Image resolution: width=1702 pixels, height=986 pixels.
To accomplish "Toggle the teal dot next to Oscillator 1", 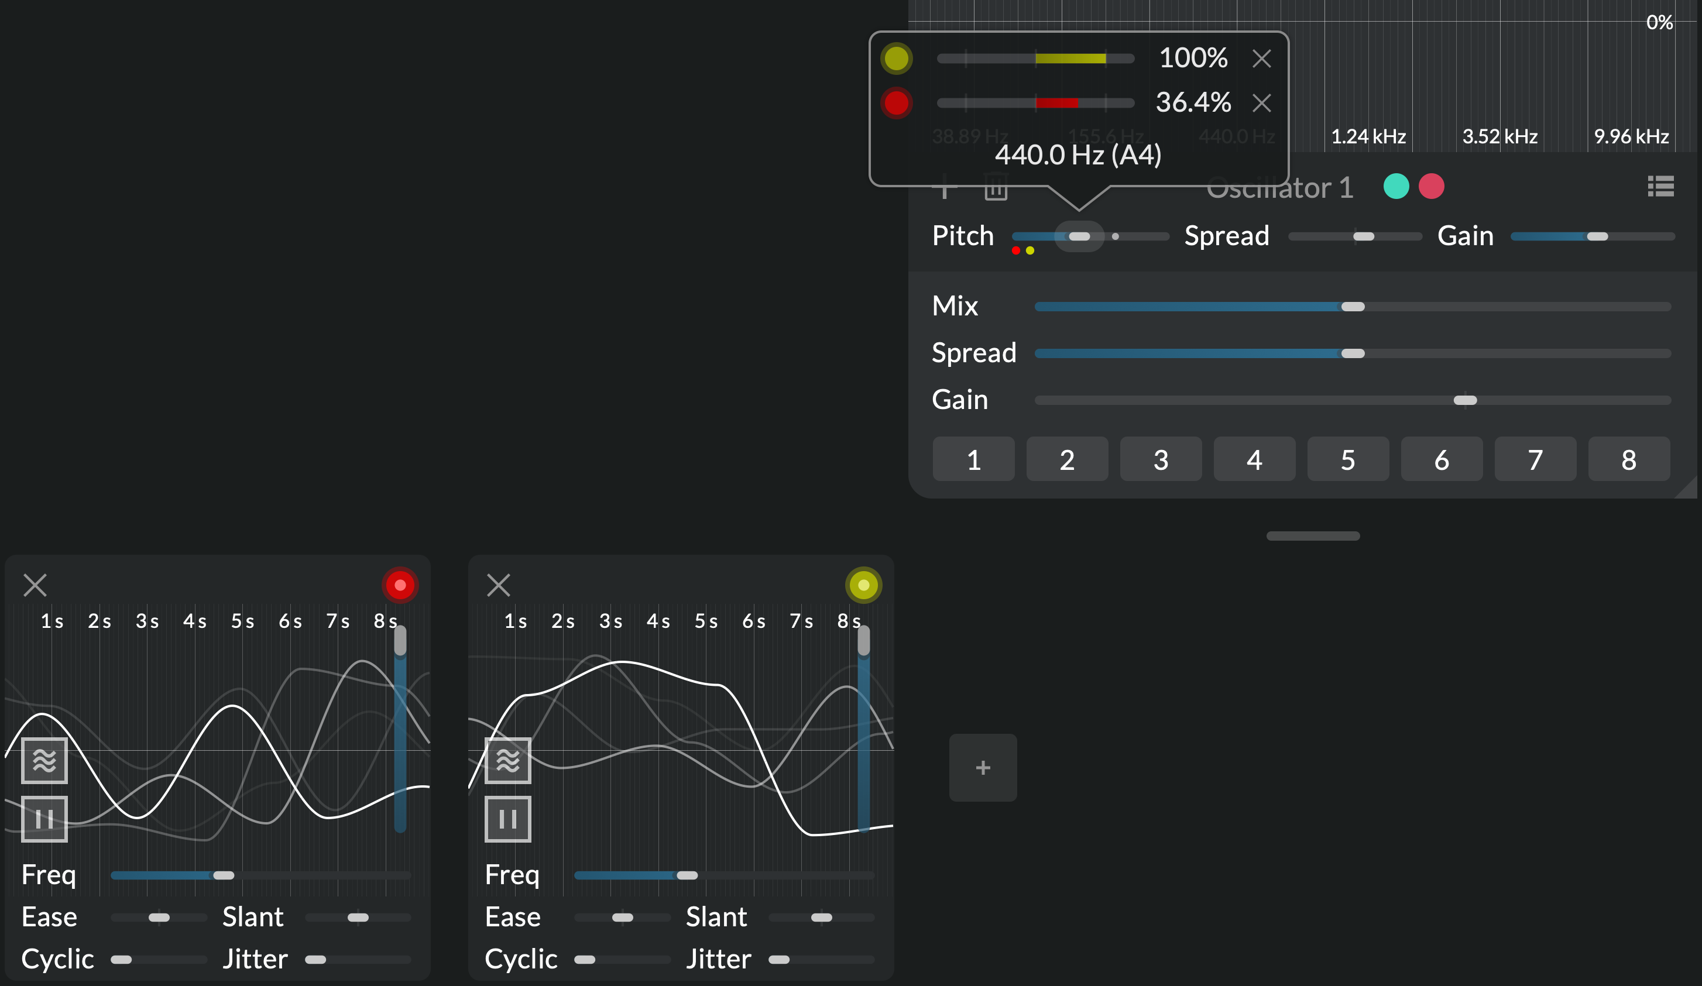I will click(1396, 187).
